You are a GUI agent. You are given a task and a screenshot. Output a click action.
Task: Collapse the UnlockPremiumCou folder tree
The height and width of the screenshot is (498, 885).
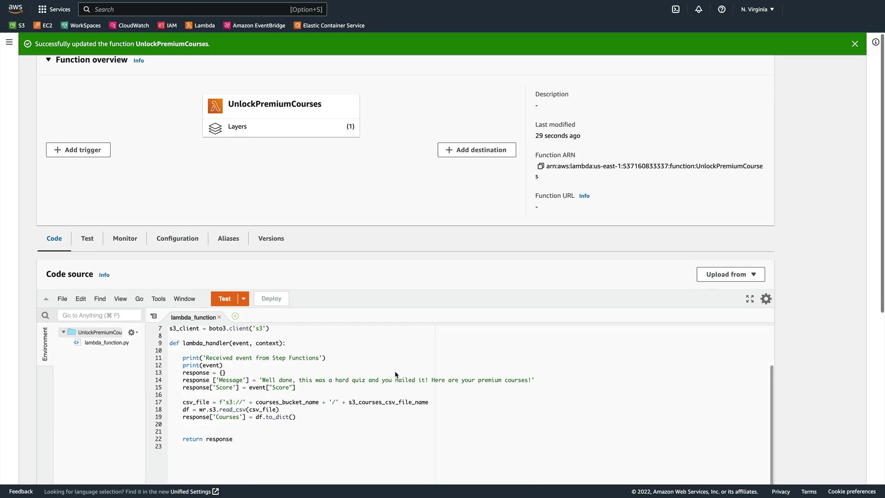point(64,332)
